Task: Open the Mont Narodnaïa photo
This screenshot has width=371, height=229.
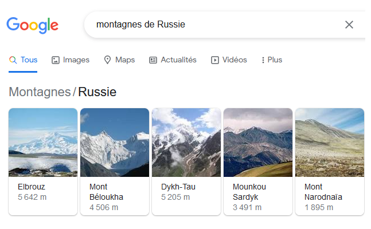Action: pos(329,143)
